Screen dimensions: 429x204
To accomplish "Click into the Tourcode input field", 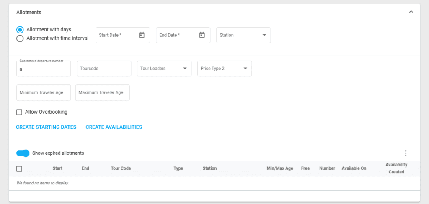I will (x=104, y=69).
